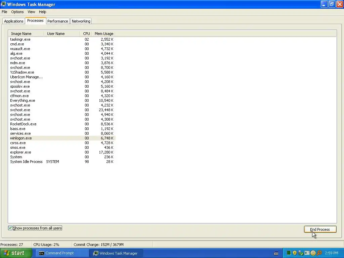Select svchost.exe using 3,192 K memory
The width and height of the screenshot is (344, 258).
click(62, 58)
